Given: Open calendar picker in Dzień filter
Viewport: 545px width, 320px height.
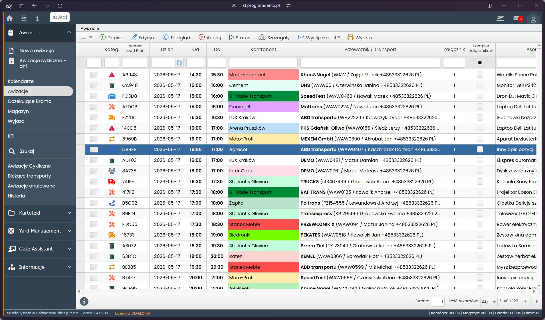Looking at the screenshot, I should tap(179, 63).
